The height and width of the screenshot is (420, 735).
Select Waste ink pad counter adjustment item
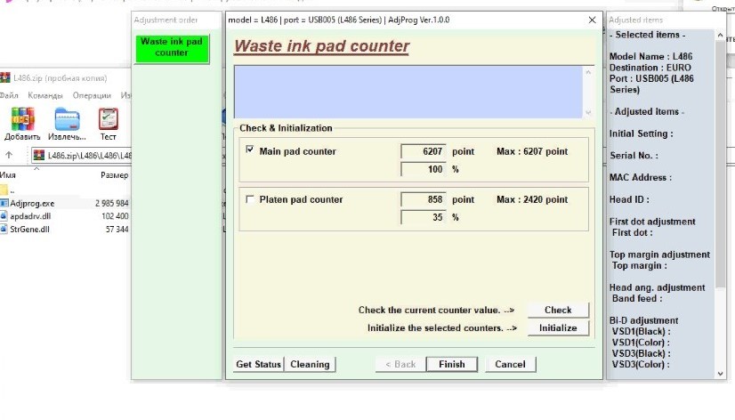[172, 48]
